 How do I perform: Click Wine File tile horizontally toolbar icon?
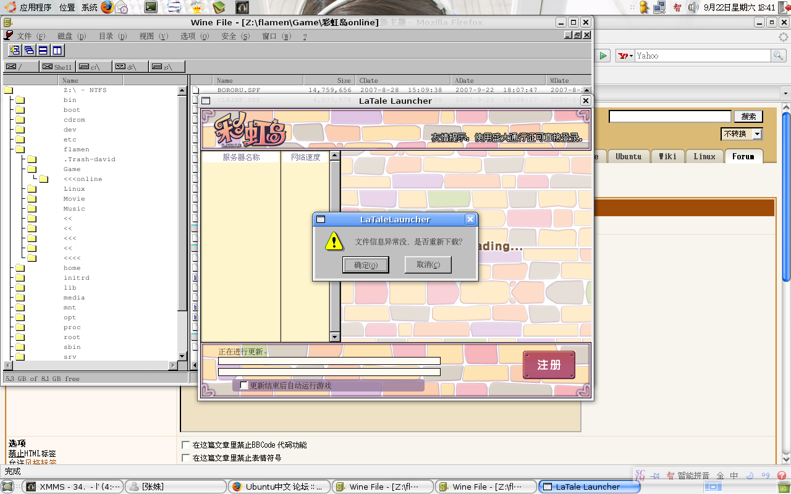43,50
